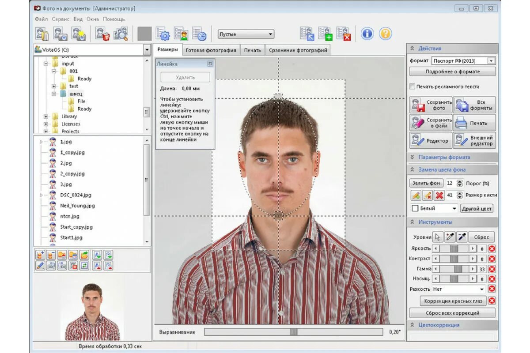This screenshot has height=353, width=530.
Task: Click the Размер кисти stepper arrows
Action: click(460, 195)
